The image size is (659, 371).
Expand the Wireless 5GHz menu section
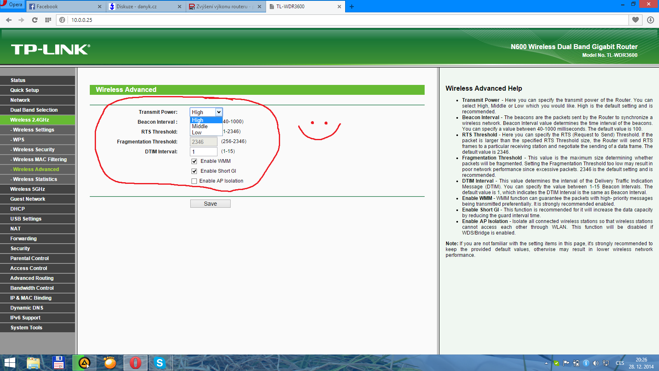pyautogui.click(x=37, y=189)
